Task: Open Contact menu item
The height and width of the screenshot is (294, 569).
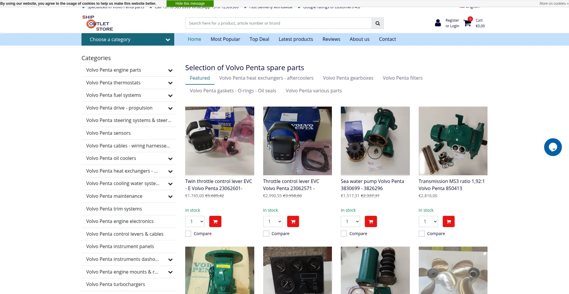Action: 387,39
